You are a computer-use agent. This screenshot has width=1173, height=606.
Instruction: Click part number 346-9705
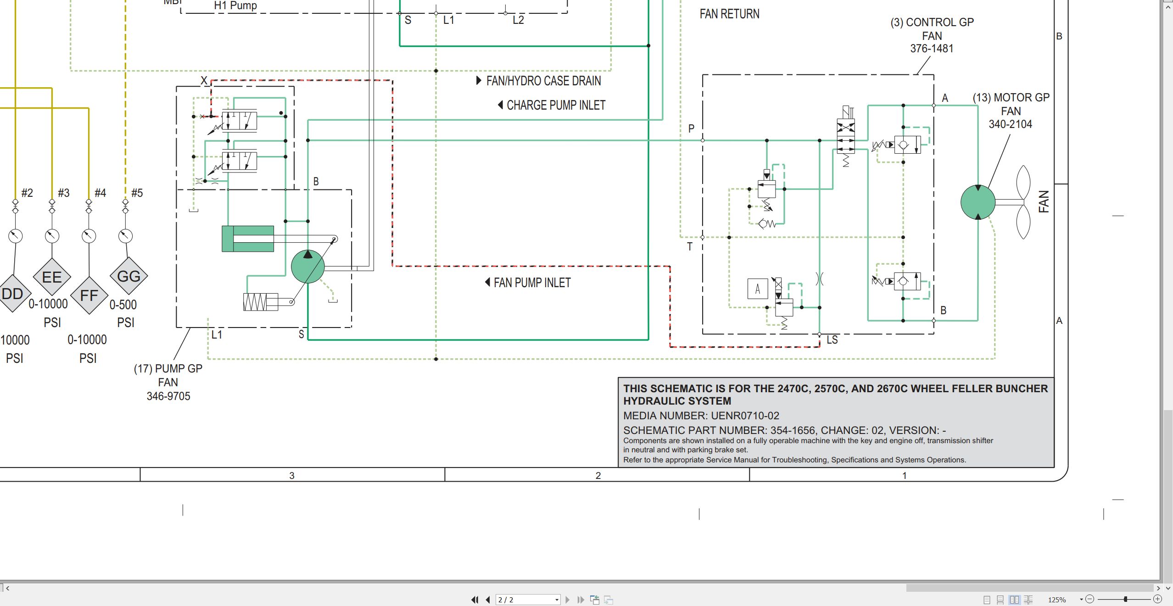pyautogui.click(x=168, y=396)
